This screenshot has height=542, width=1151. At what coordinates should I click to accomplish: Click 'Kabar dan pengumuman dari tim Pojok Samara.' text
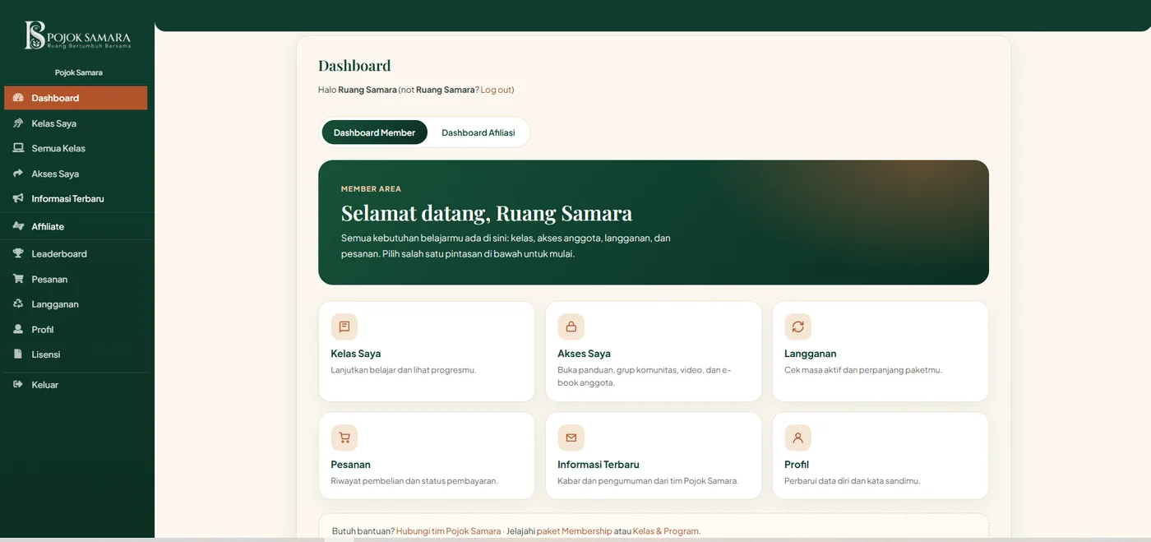(x=648, y=481)
